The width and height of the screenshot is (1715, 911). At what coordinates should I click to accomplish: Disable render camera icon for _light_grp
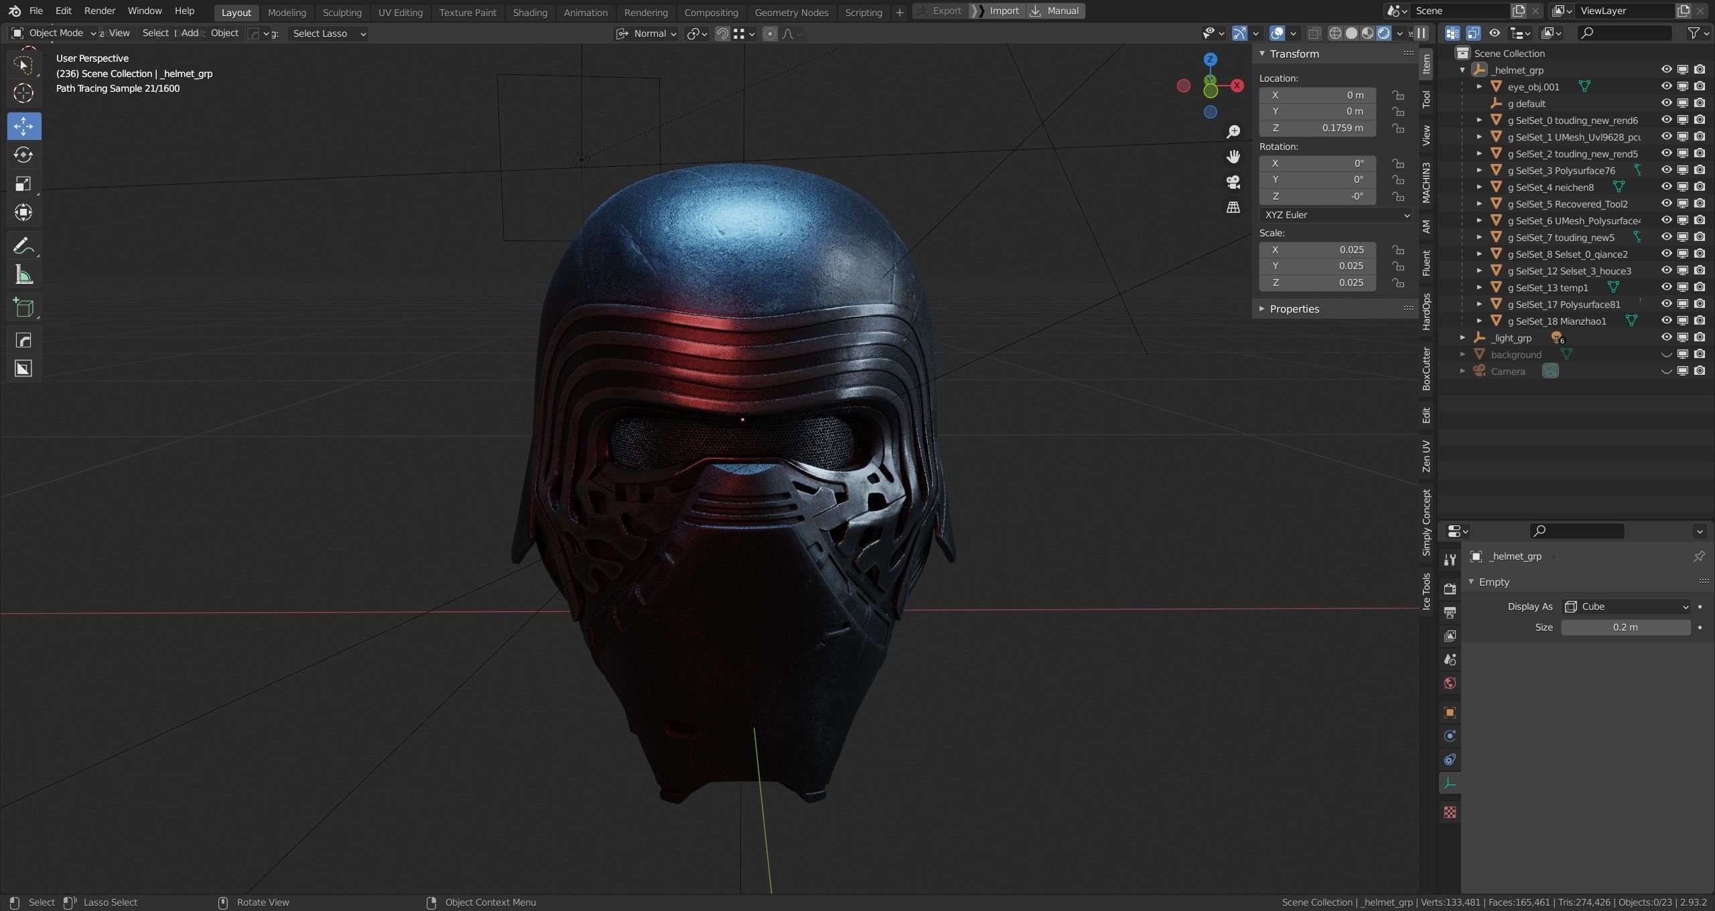tap(1700, 337)
